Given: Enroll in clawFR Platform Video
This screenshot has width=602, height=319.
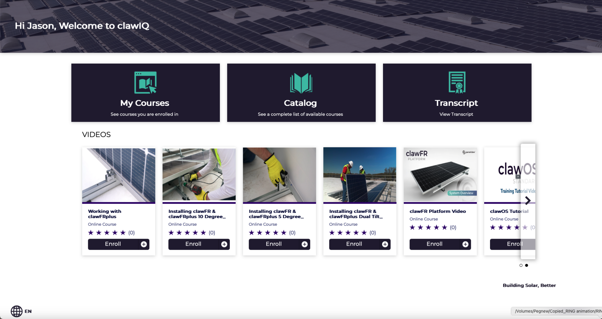Looking at the screenshot, I should pos(434,244).
